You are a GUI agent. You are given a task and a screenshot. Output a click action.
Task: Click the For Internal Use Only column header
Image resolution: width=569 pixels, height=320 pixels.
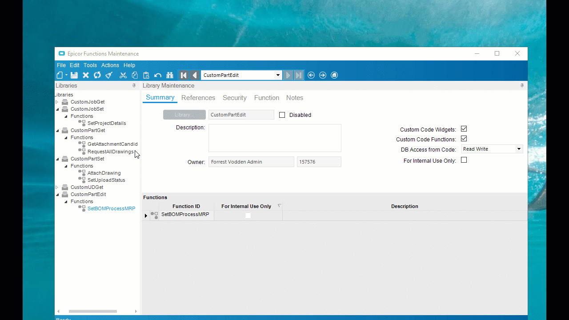[246, 206]
